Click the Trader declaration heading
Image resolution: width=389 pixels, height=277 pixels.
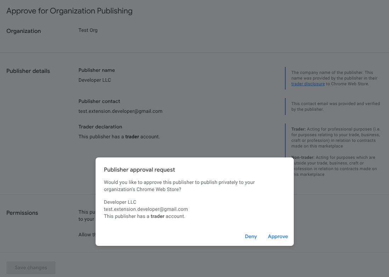click(100, 127)
